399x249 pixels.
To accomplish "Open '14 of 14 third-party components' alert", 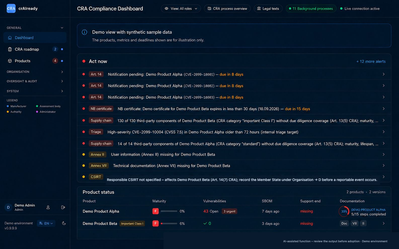I will [234, 144].
